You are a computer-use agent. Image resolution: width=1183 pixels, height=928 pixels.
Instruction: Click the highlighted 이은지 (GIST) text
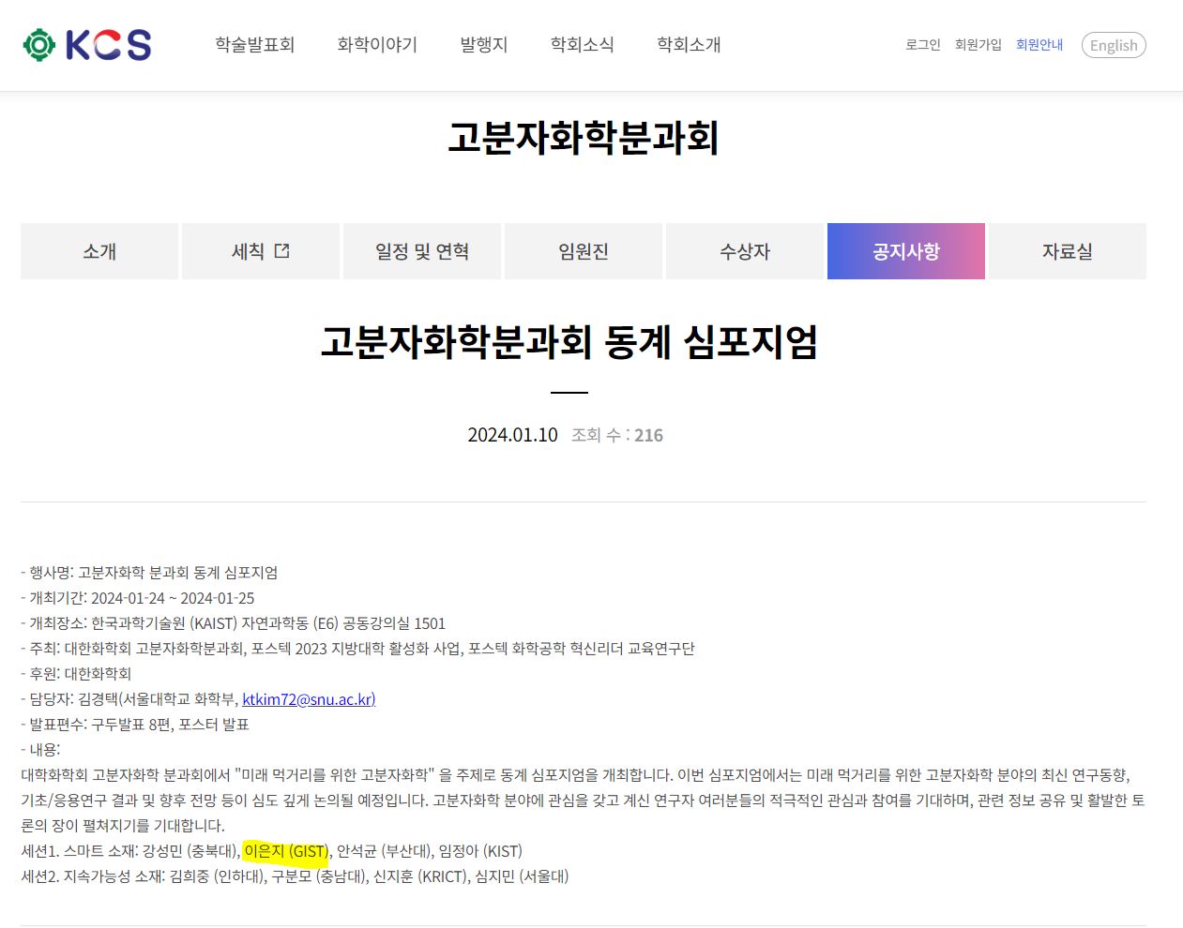(286, 851)
